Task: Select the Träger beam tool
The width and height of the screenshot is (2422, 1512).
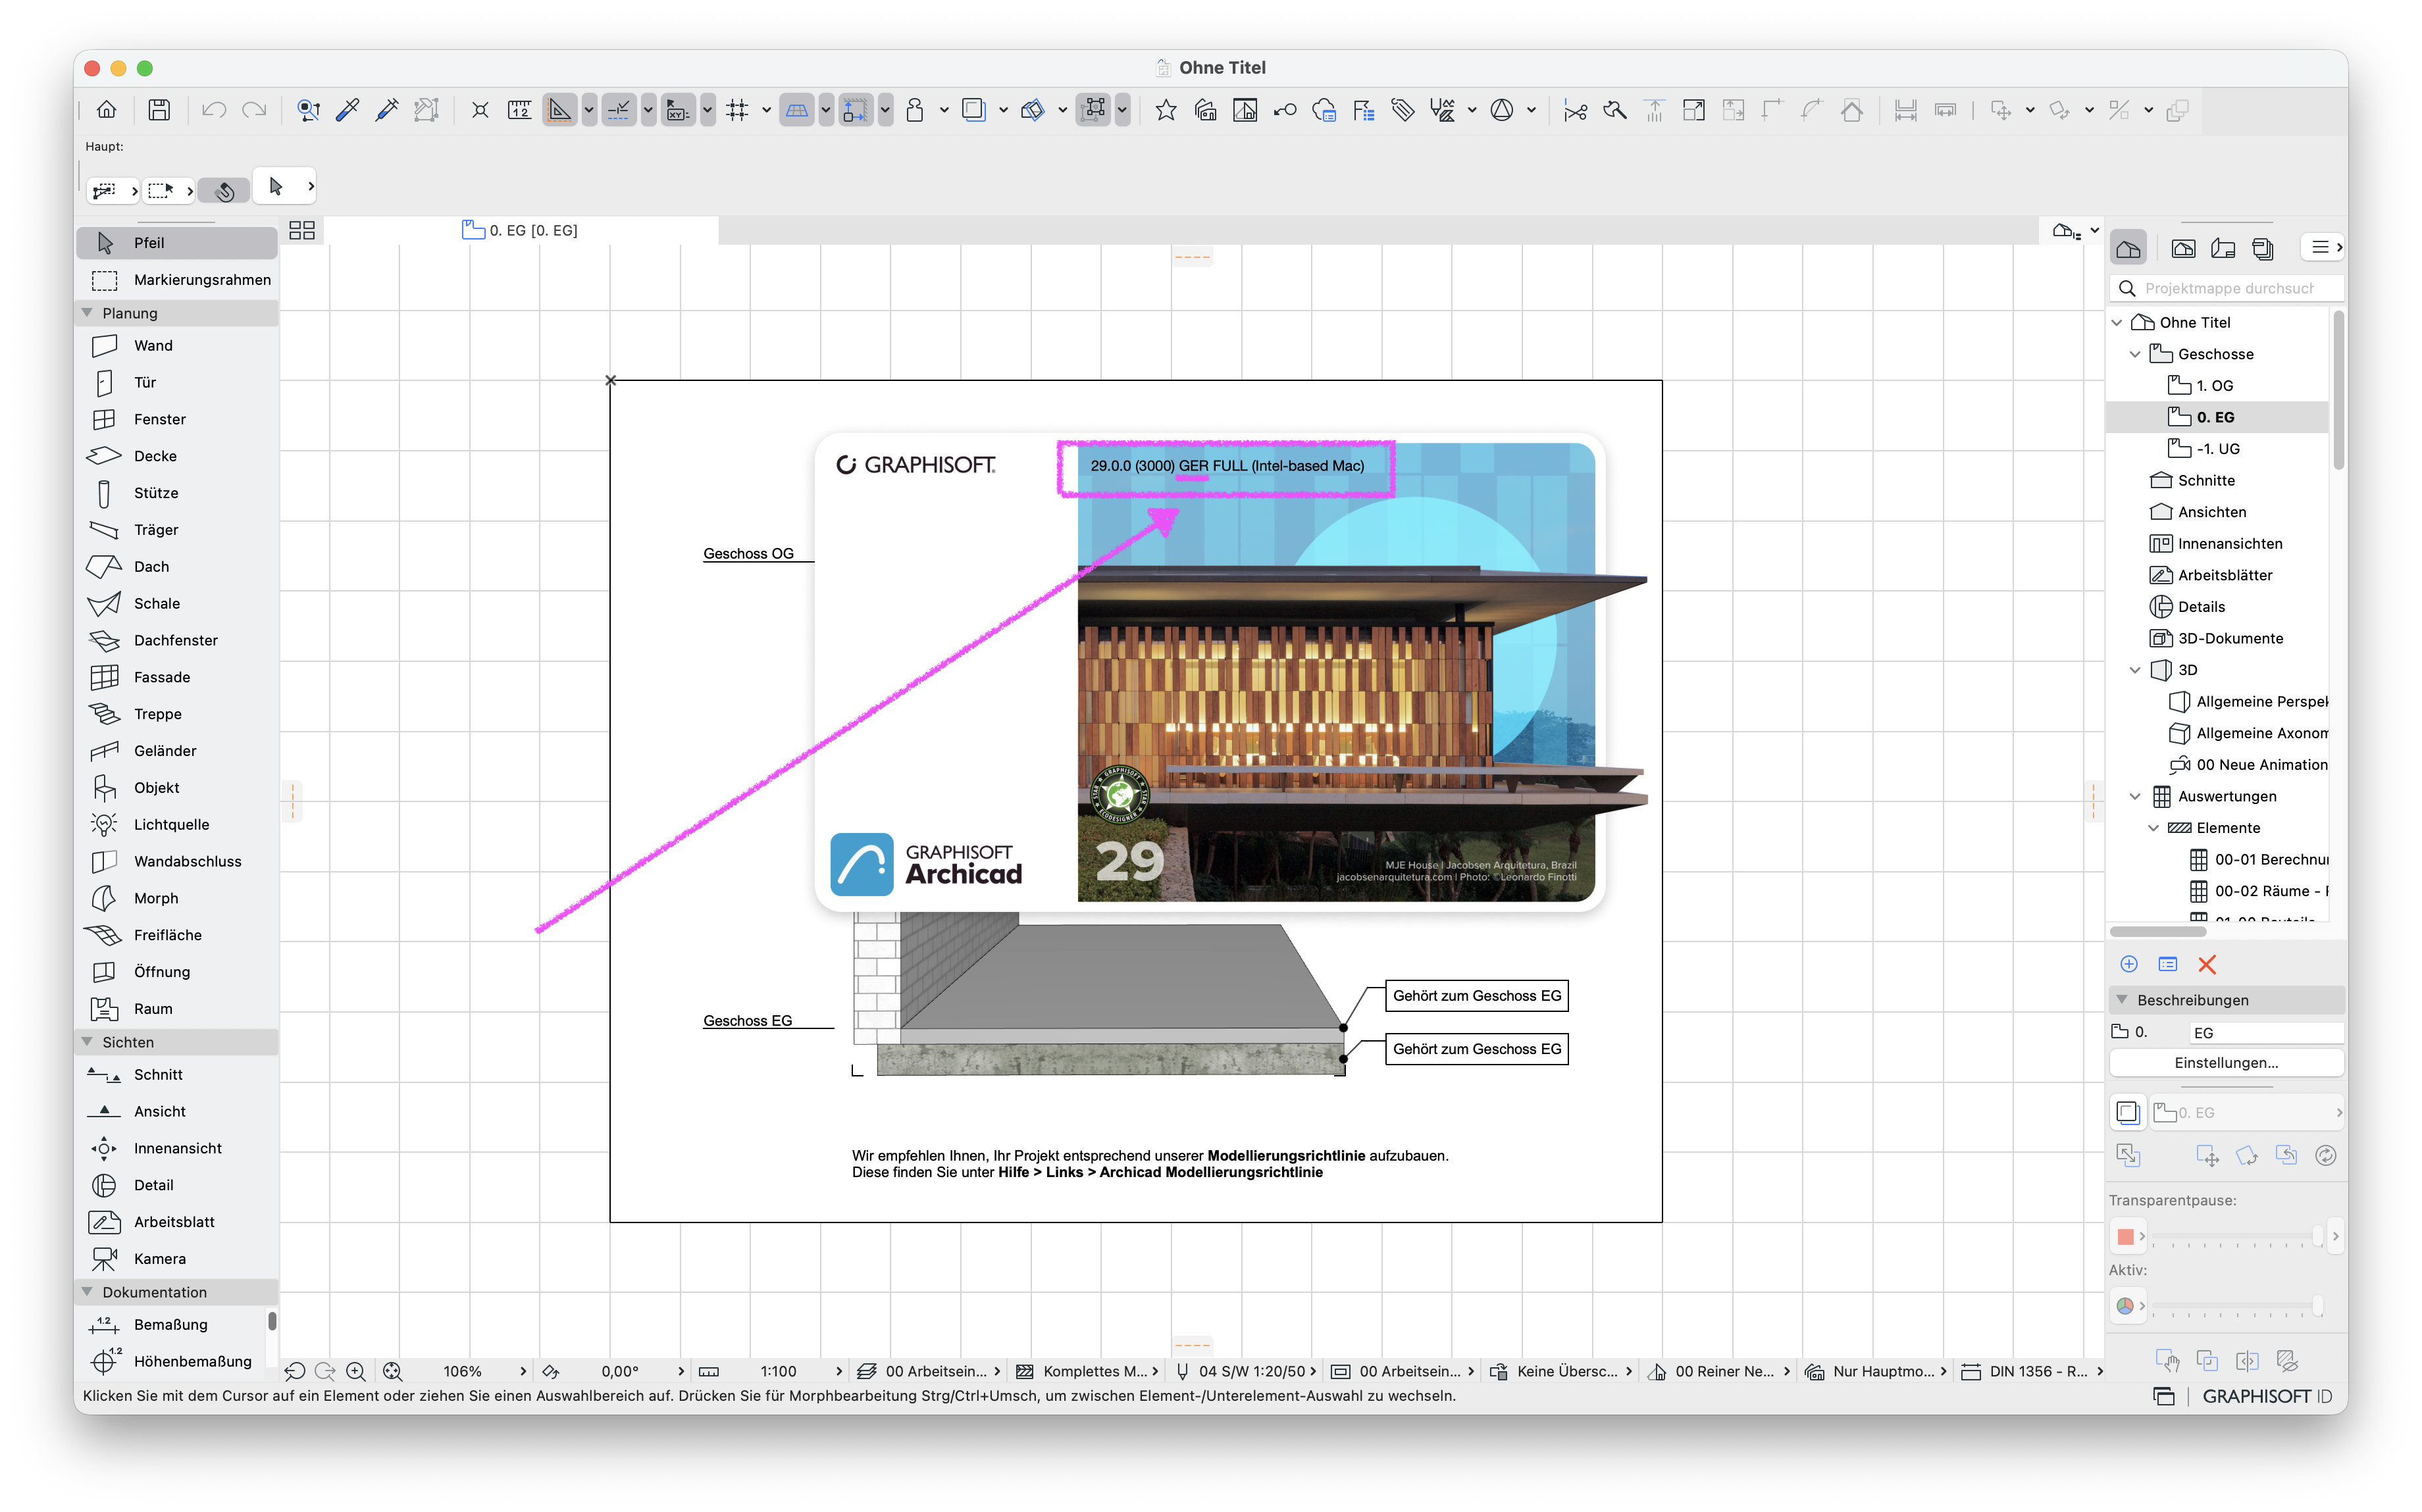Action: pos(177,530)
